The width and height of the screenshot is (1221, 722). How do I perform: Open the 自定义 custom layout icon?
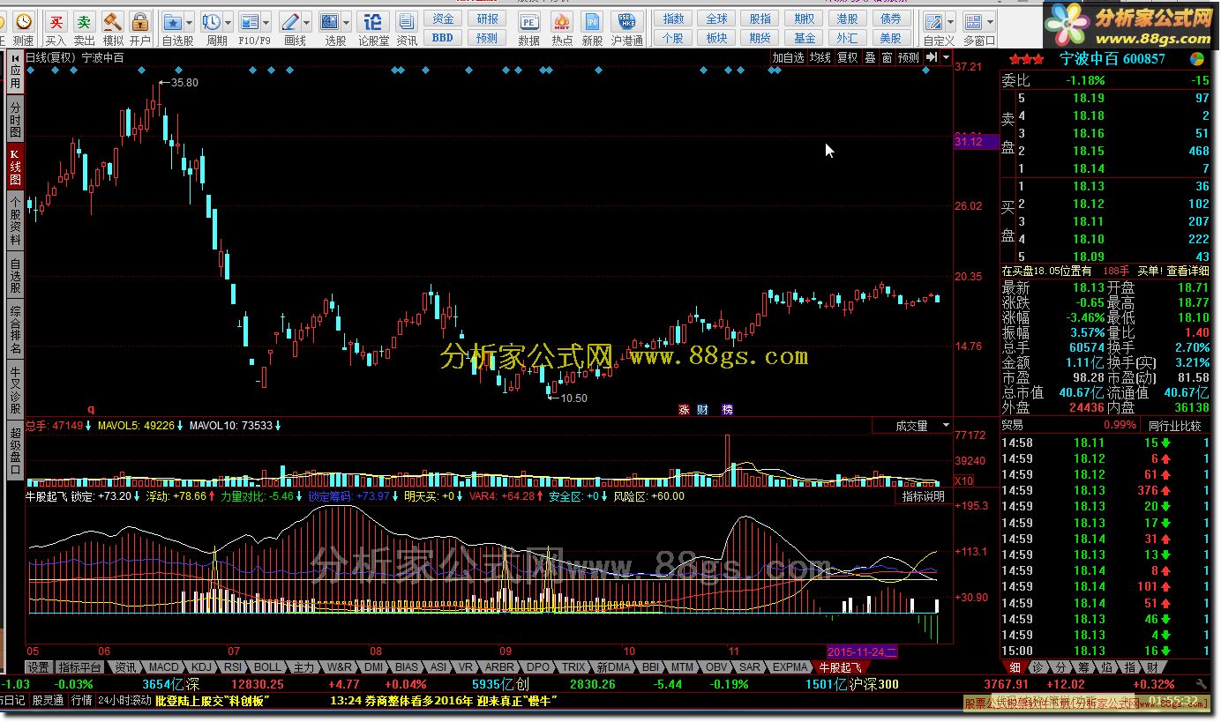tap(933, 21)
